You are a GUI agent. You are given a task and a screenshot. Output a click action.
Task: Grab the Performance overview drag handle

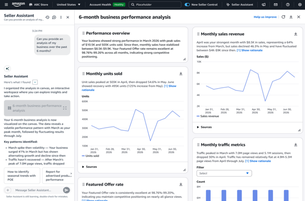click(83, 33)
